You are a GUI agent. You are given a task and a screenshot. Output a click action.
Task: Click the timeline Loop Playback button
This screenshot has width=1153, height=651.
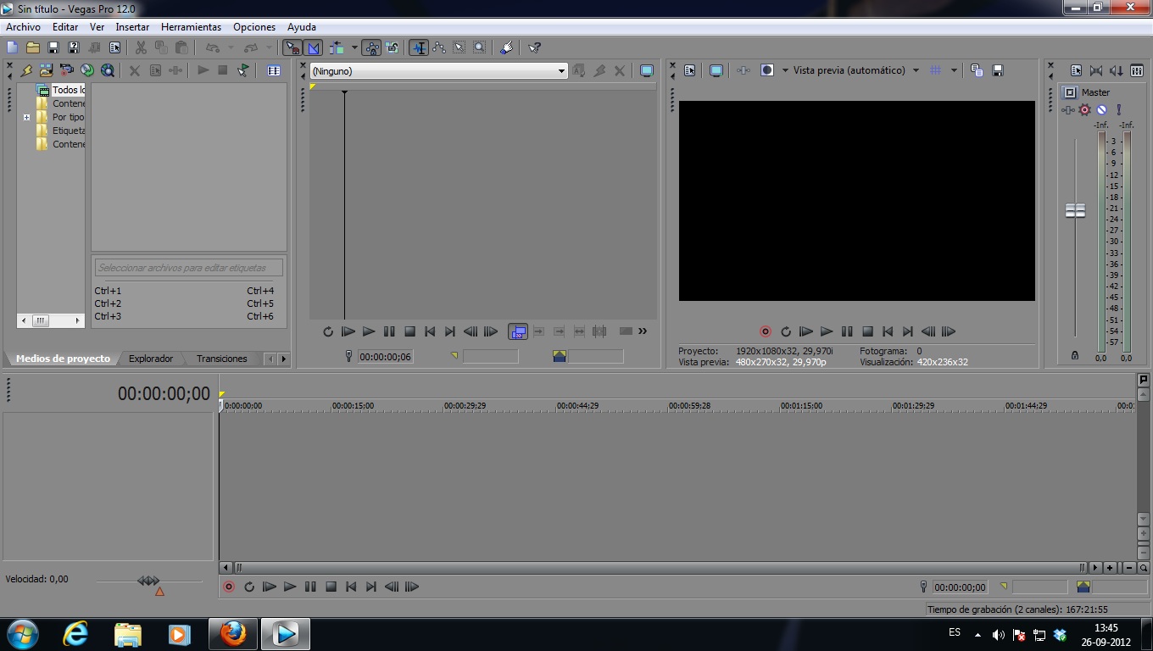(249, 587)
